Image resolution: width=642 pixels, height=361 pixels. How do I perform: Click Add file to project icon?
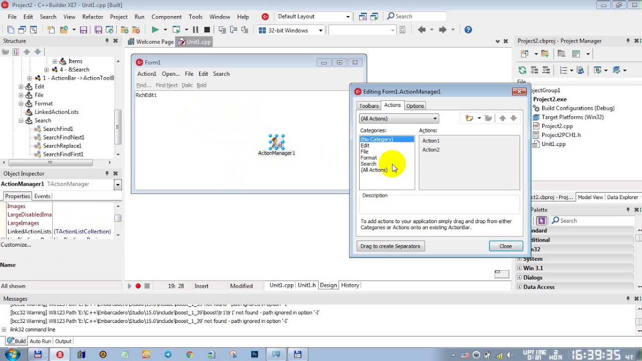(124, 30)
